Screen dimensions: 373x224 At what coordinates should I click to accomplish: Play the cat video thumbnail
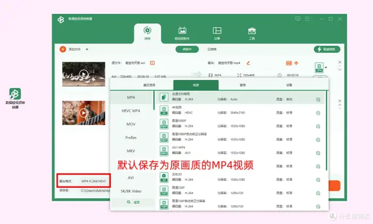click(x=83, y=113)
